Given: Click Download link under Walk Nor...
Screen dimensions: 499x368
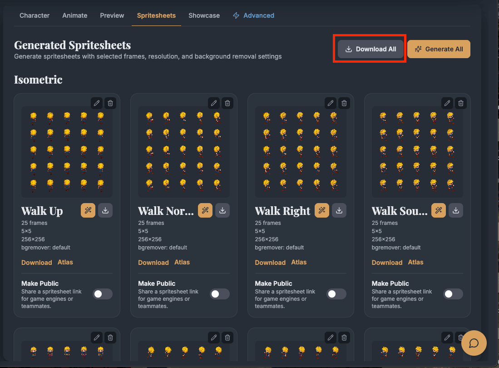Looking at the screenshot, I should (x=153, y=263).
